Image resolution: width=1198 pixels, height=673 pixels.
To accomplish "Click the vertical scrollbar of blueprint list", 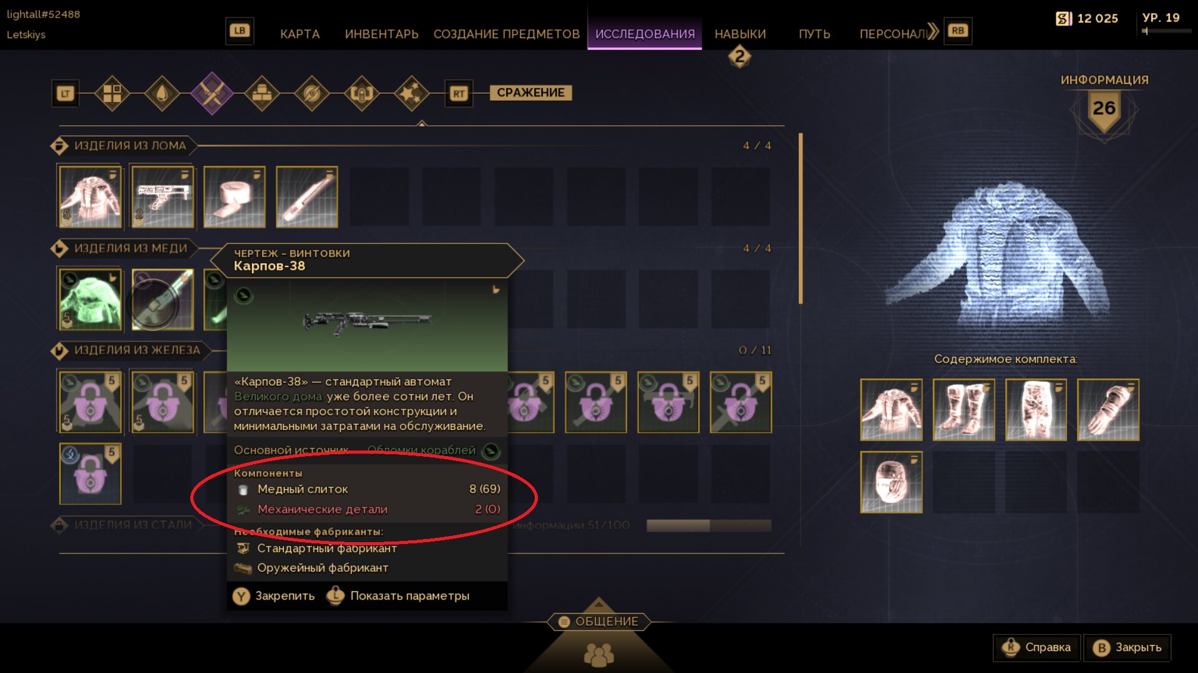I will [801, 218].
